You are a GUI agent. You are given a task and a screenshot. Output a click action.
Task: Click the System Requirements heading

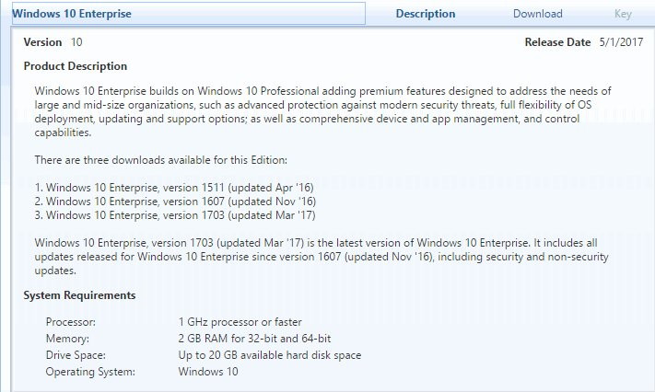click(79, 295)
